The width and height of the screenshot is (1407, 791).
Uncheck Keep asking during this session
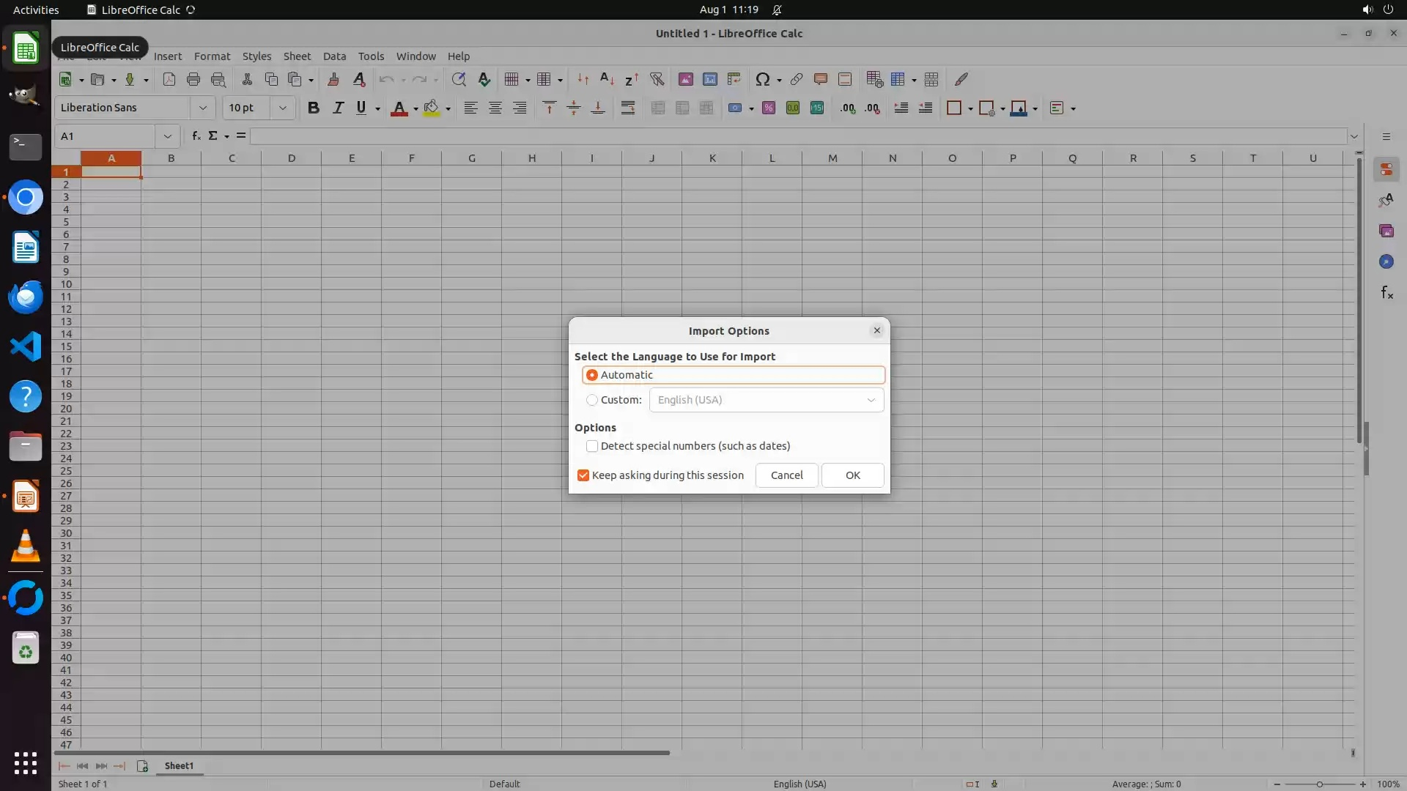[x=583, y=475]
